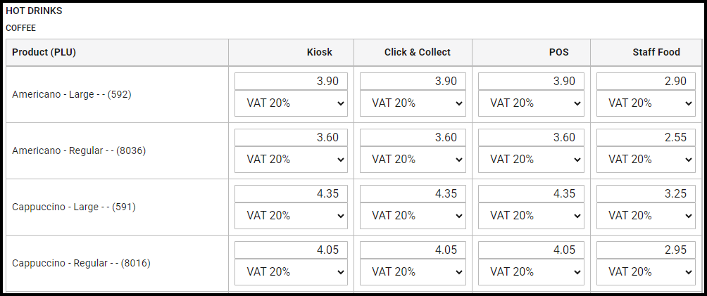Select Click & Collect price for Americano Regular
The image size is (707, 296).
(412, 137)
